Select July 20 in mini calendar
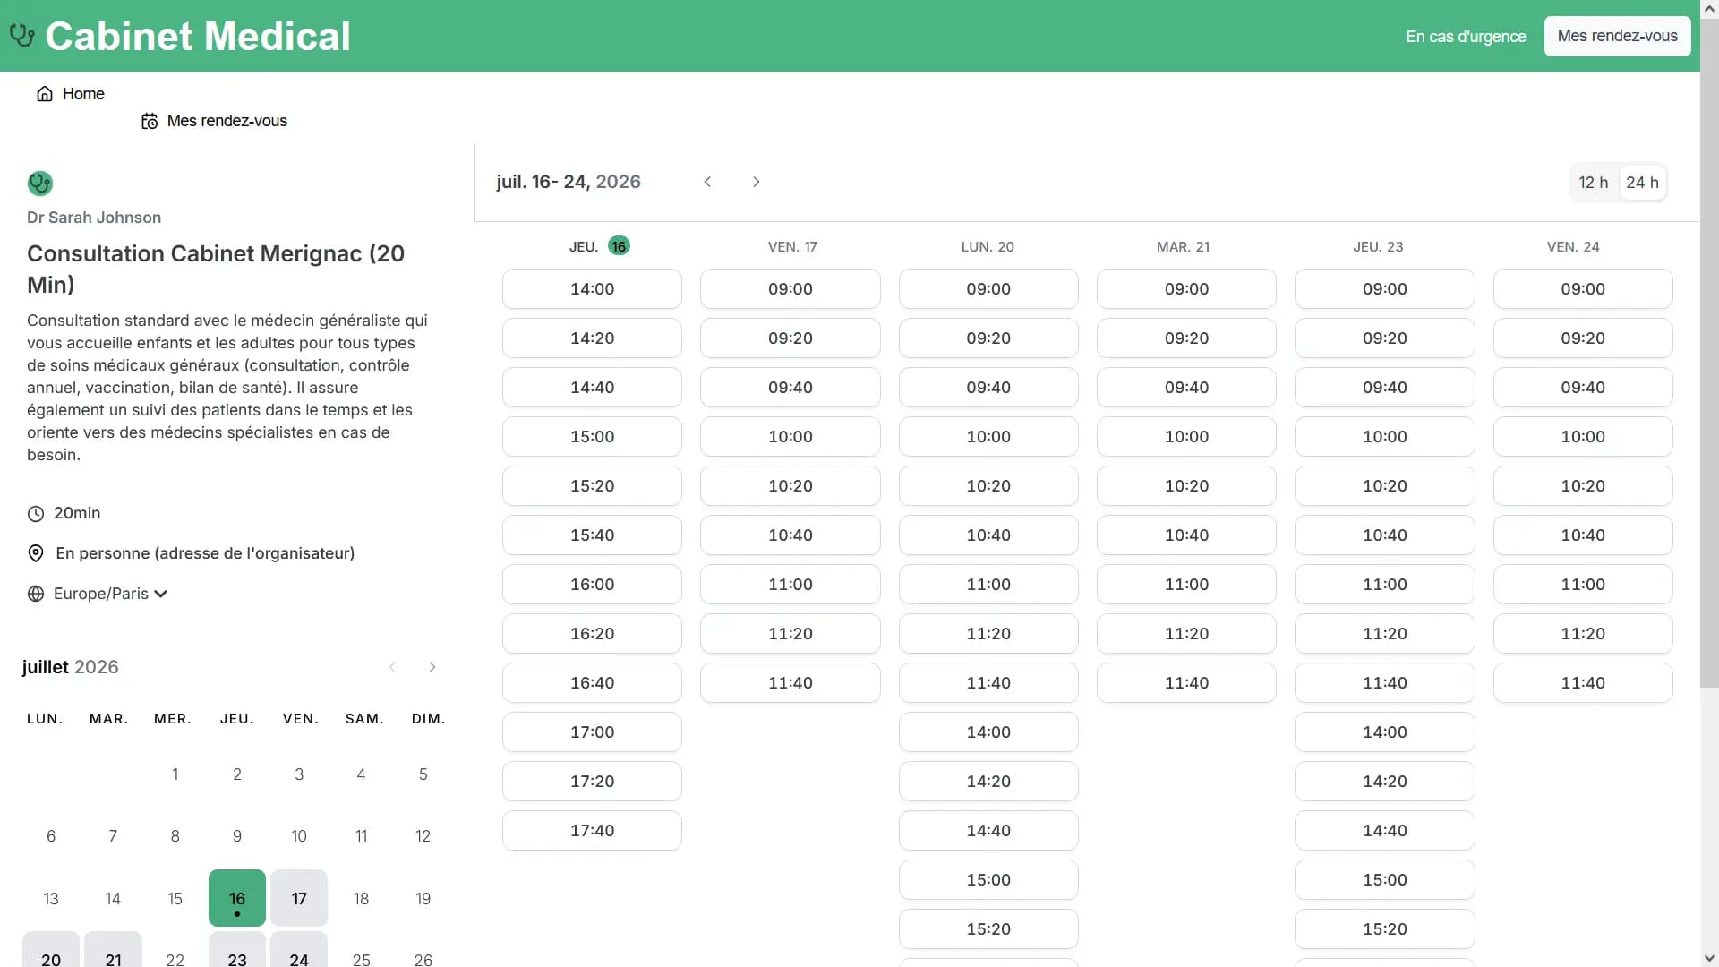This screenshot has height=967, width=1719. [x=51, y=950]
